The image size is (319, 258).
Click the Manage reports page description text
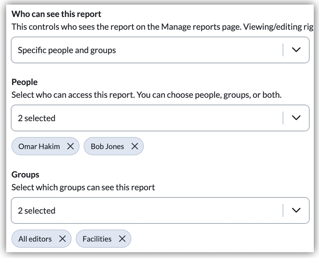pos(162,27)
